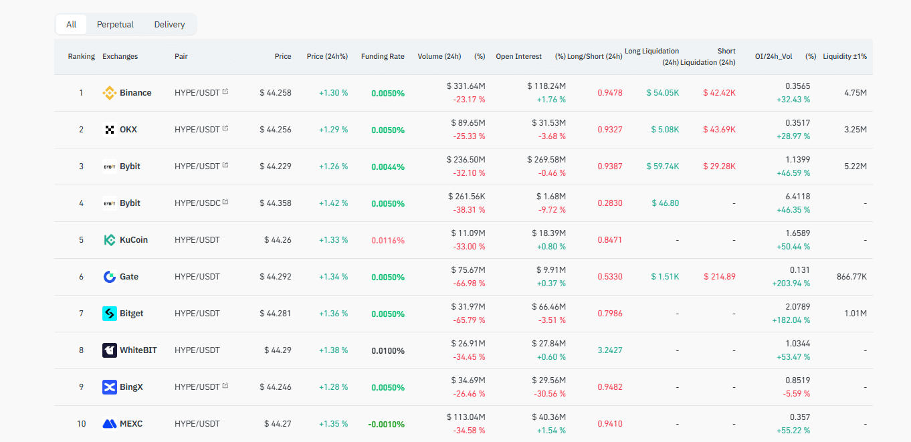Open the external link icon beside Binance HYPE/USDT
The height and width of the screenshot is (442, 911).
[225, 92]
